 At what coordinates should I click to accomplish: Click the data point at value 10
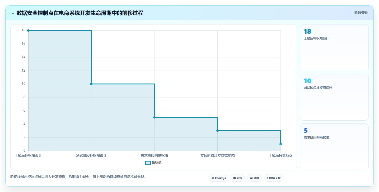[x=91, y=84]
